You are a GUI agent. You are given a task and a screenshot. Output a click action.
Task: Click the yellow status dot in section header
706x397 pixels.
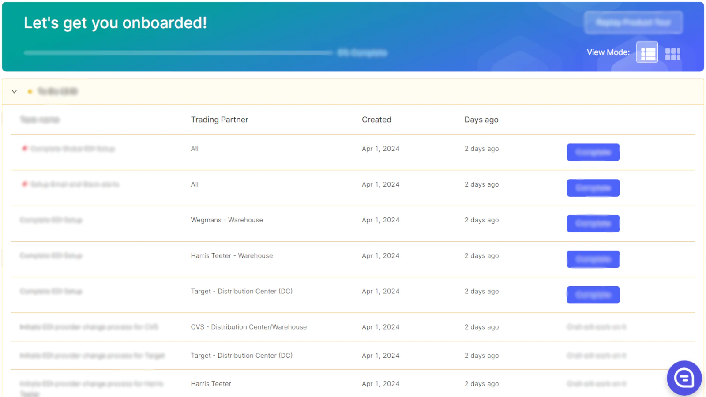(30, 91)
